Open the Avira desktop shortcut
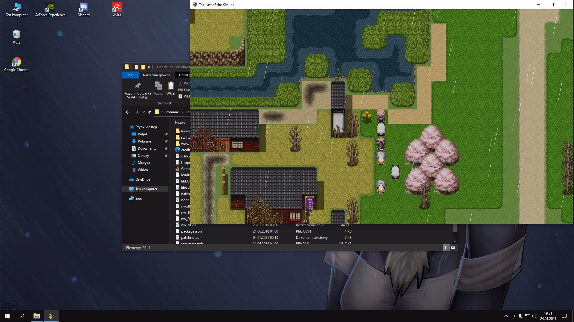The width and height of the screenshot is (574, 322). tap(117, 10)
